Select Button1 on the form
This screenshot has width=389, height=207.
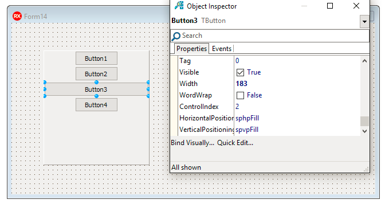pyautogui.click(x=96, y=58)
